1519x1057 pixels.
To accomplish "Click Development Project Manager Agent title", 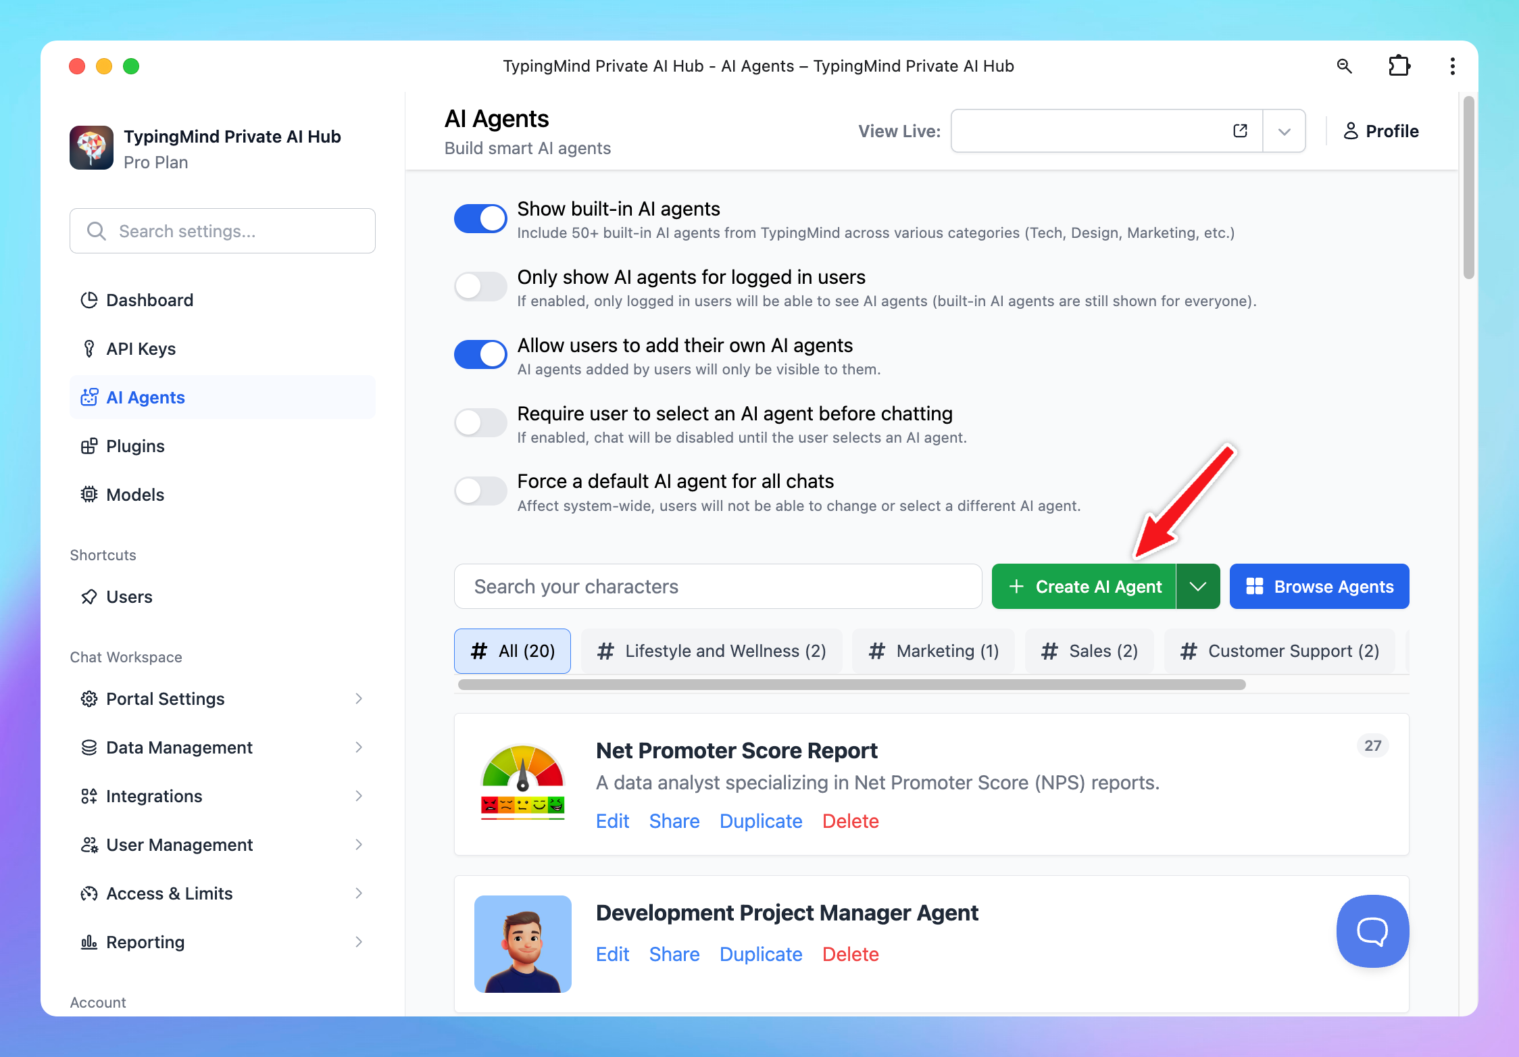I will pos(787,913).
